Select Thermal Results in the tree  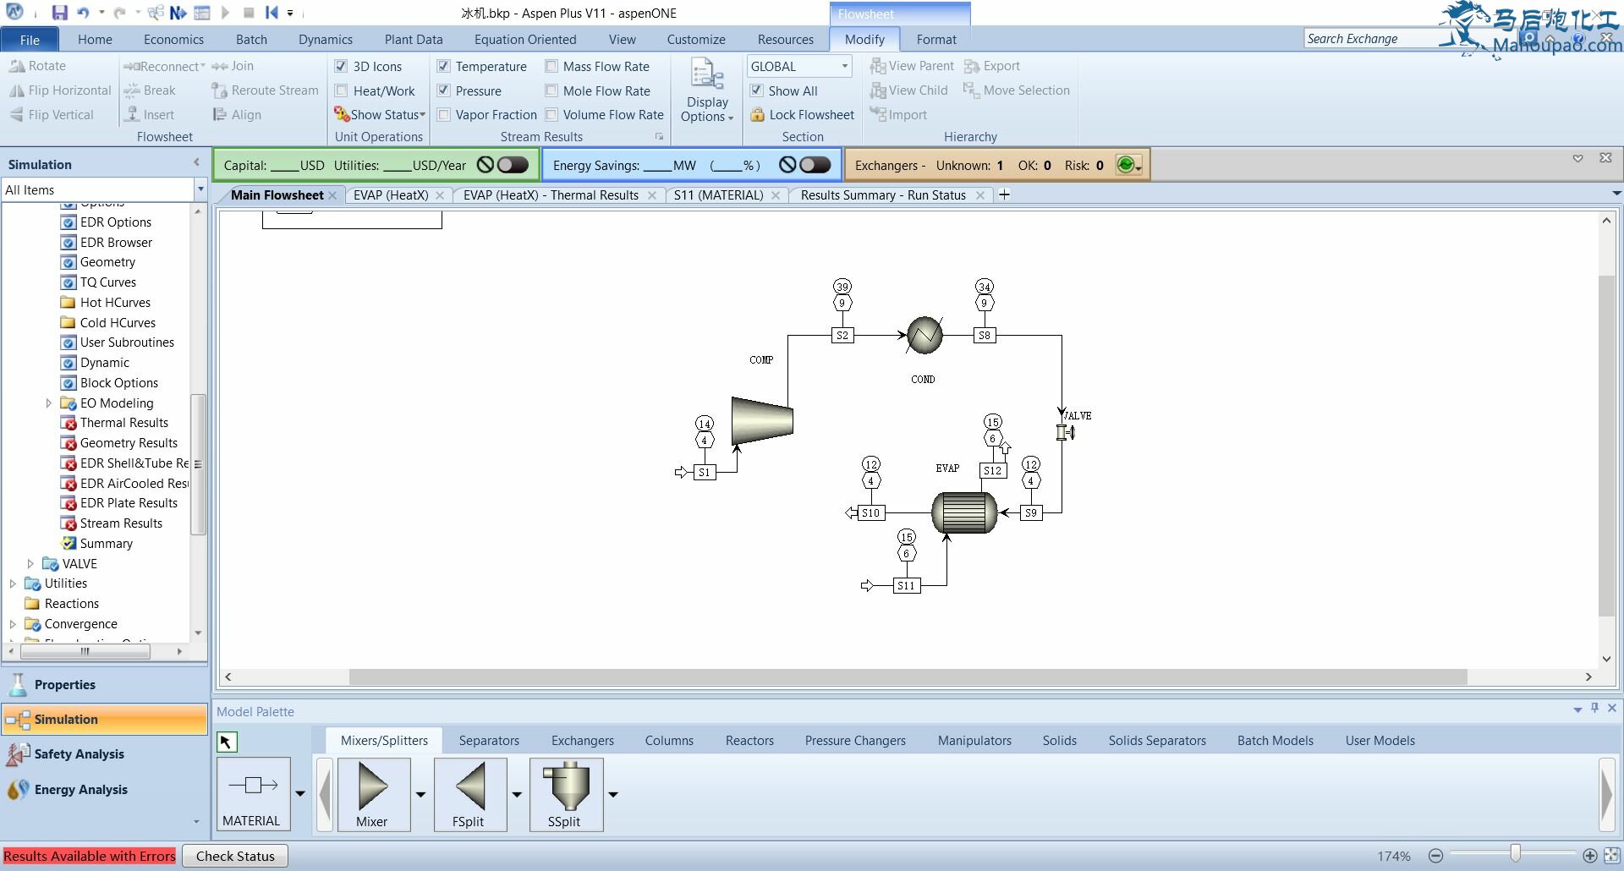pyautogui.click(x=123, y=423)
